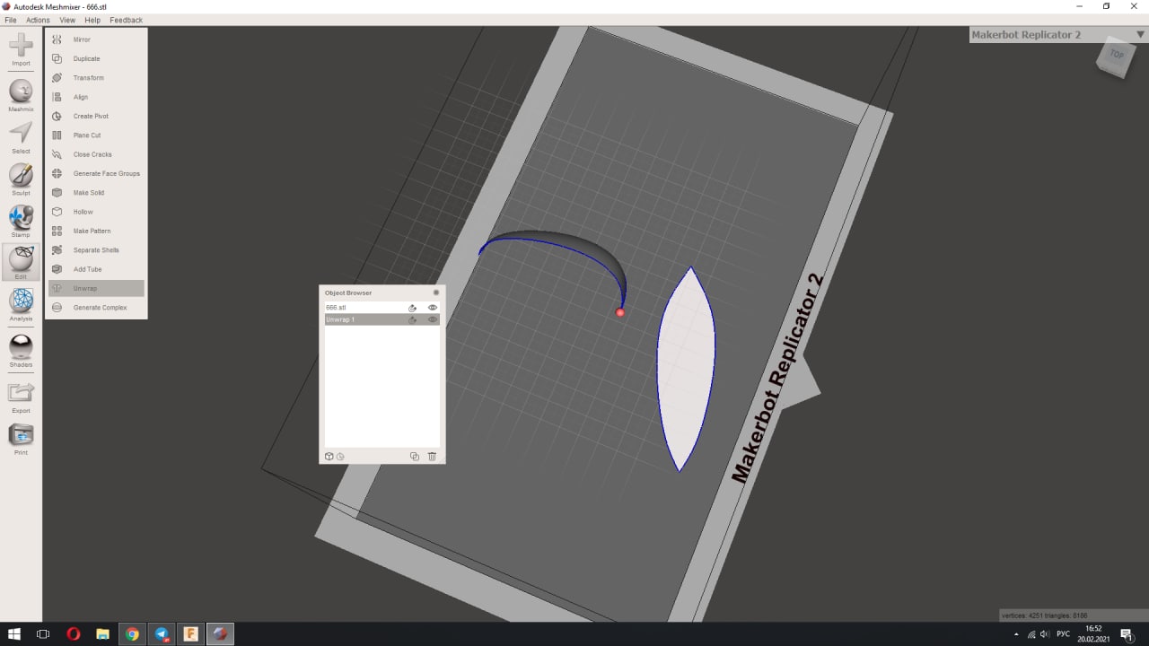
Task: Open the Import tool
Action: [21, 48]
